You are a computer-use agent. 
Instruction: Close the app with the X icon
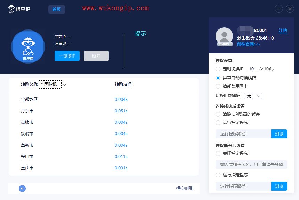pyautogui.click(x=290, y=9)
